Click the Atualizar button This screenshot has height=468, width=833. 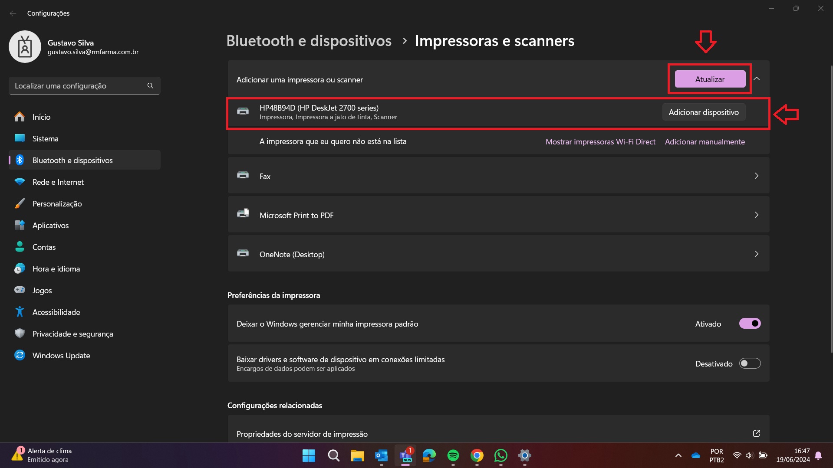point(710,79)
